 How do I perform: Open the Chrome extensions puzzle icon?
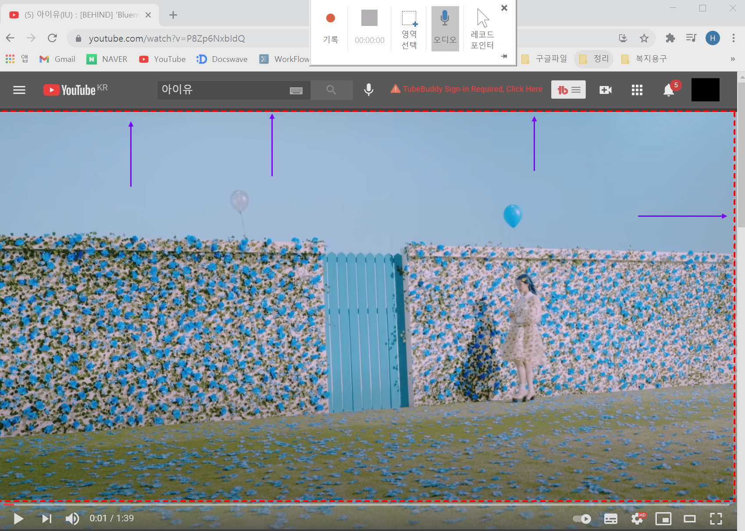(670, 38)
